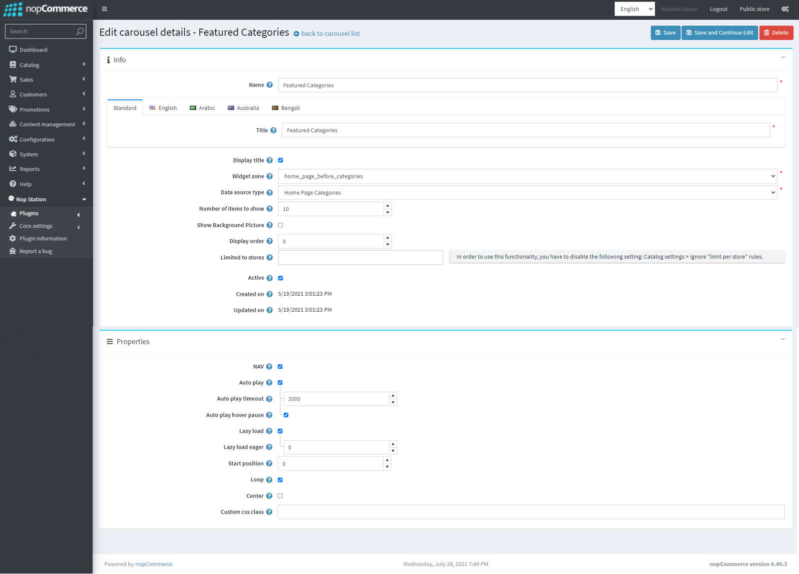Click Save and Continue Edit button
The image size is (799, 574).
coord(720,33)
